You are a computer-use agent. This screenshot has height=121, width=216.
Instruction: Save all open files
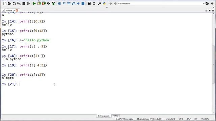(19, 4)
